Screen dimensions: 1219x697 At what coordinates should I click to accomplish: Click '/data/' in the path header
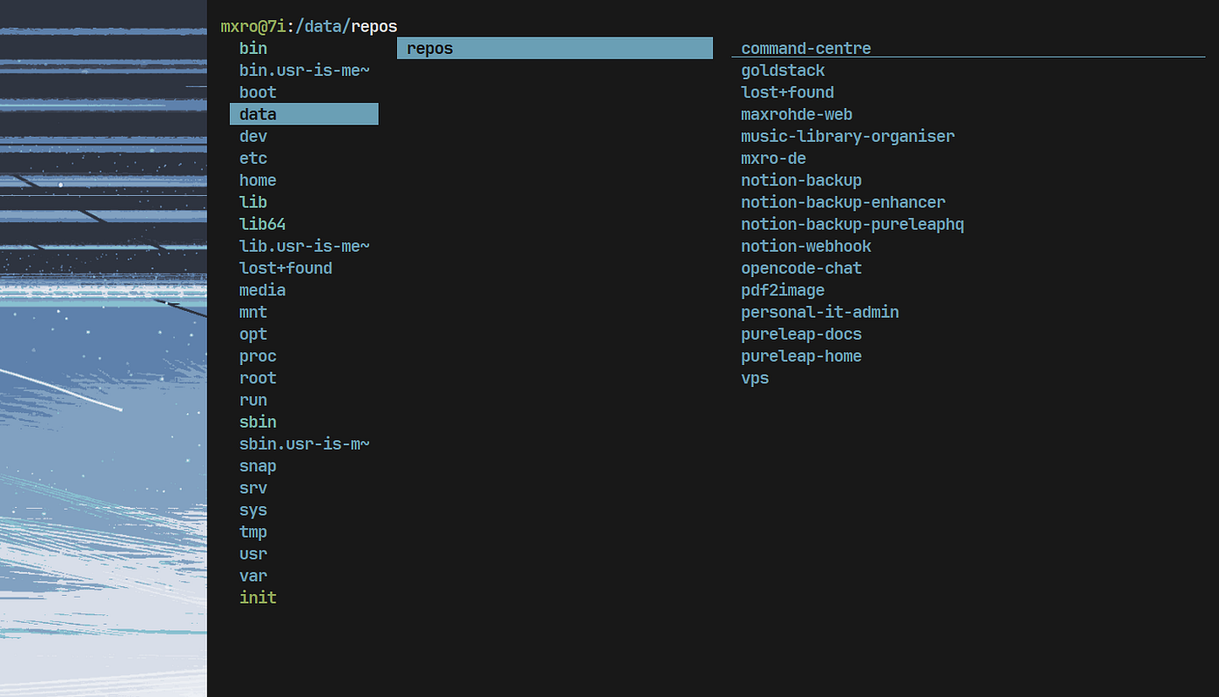(323, 27)
